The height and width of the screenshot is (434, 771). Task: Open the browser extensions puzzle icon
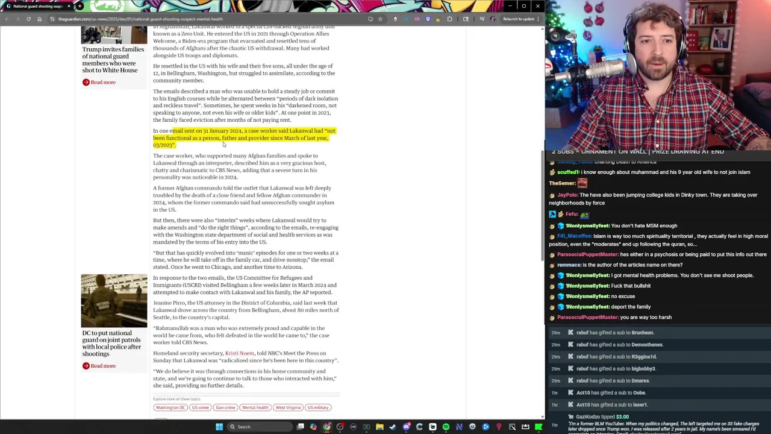pyautogui.click(x=449, y=19)
